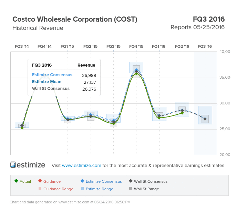This screenshot has width=236, height=213.
Task: Click the estimize logo icon
Action: click(13, 165)
